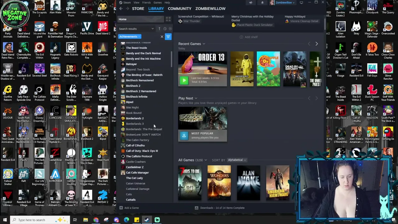Select Cat Cafe Manager in the list

[x=137, y=173]
